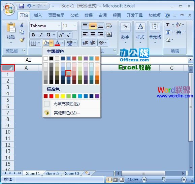Align text left

(x=85, y=34)
